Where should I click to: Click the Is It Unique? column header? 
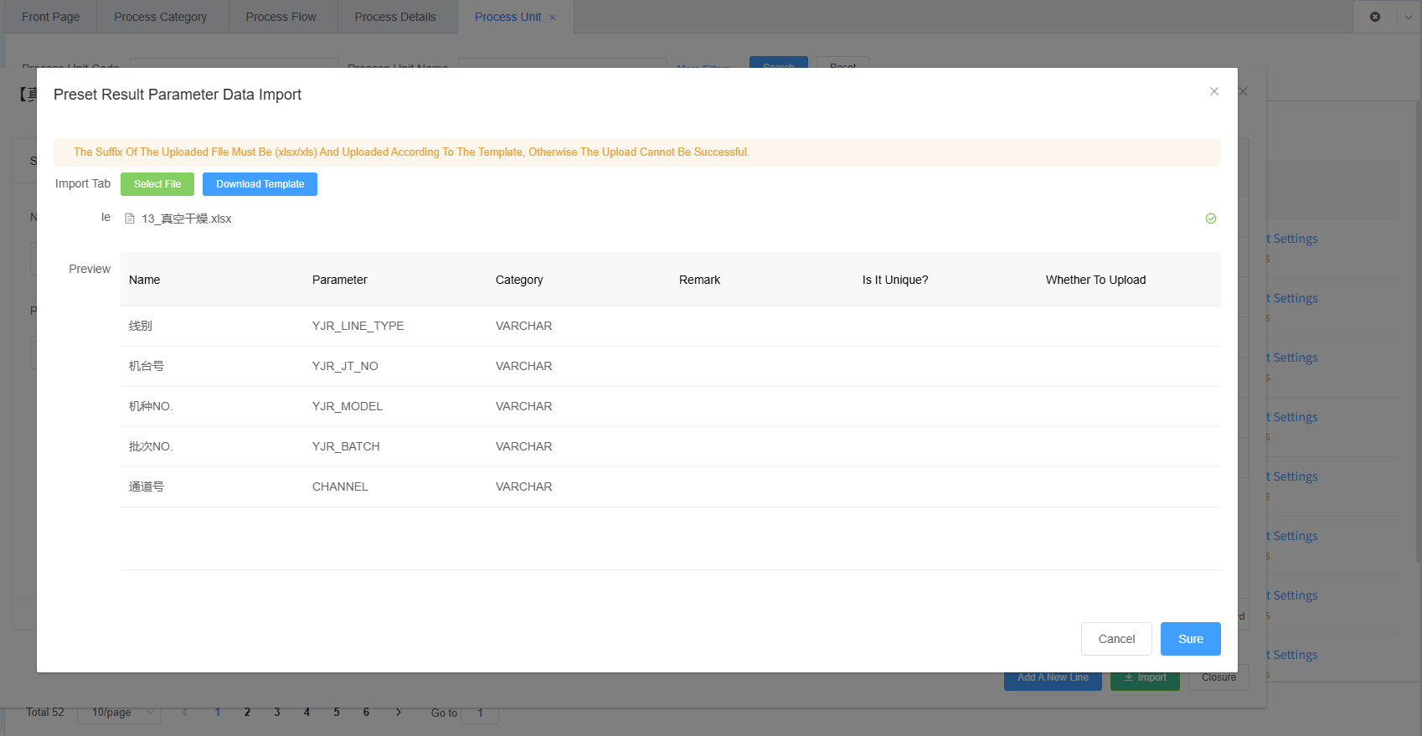coord(895,280)
